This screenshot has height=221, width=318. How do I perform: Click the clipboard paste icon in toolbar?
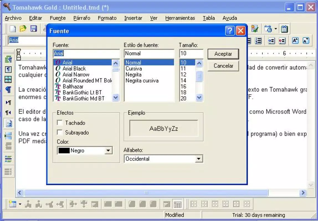(284, 29)
